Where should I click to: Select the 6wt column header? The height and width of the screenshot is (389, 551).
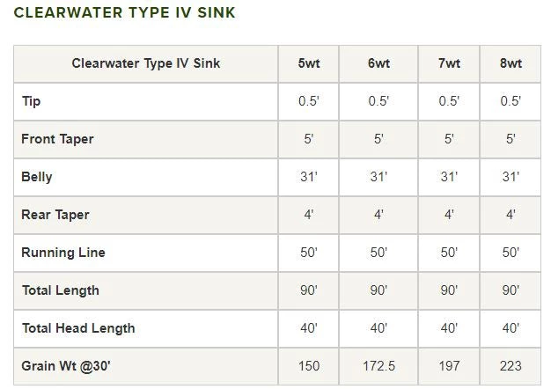[379, 63]
